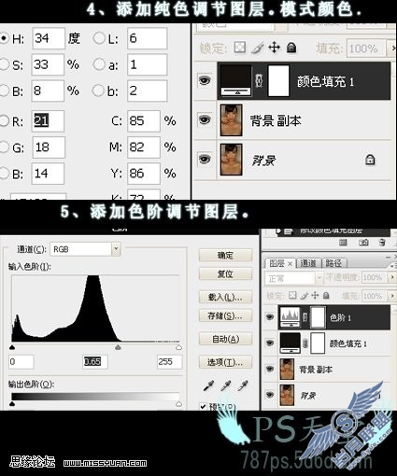Select the L lightness radio button
The width and height of the screenshot is (397, 476).
[x=98, y=38]
